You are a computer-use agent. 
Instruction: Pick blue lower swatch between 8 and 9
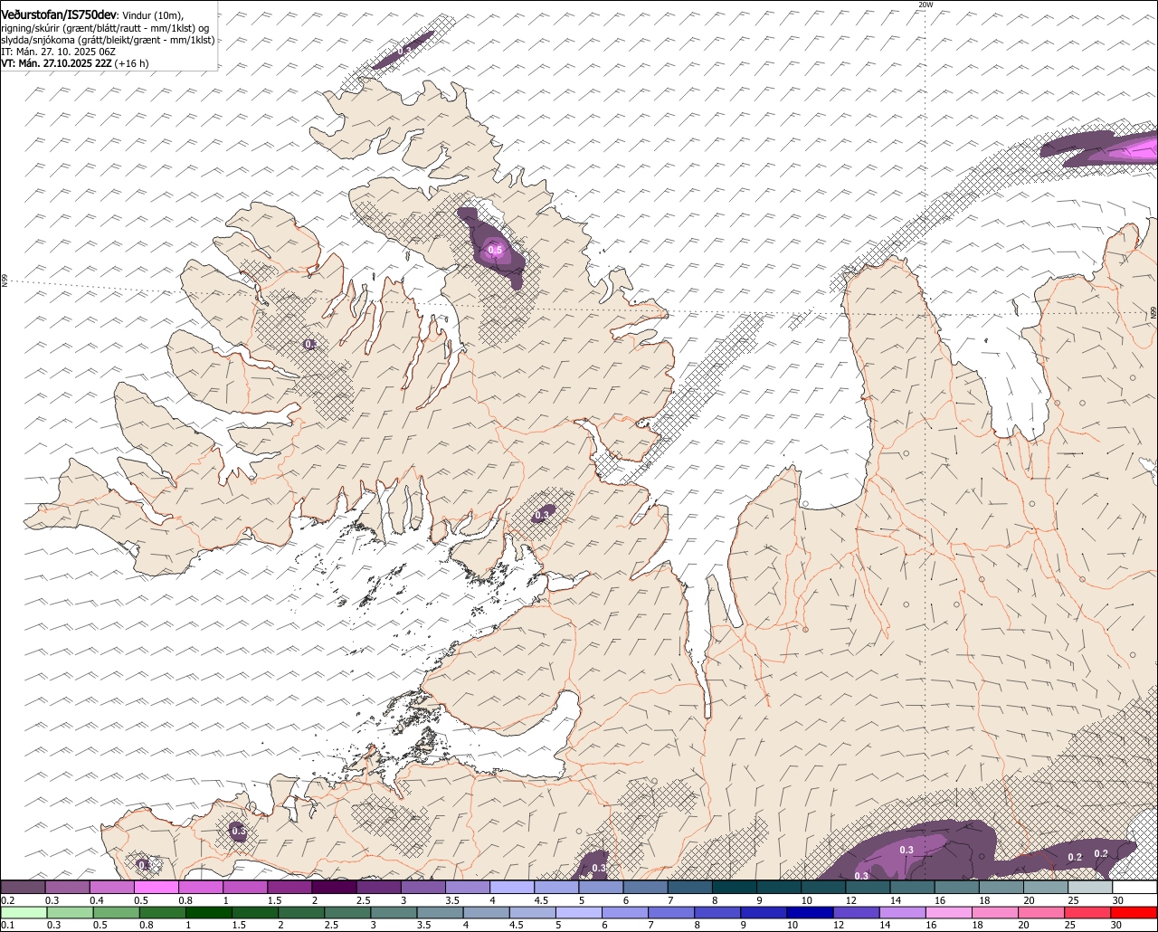pos(717,912)
